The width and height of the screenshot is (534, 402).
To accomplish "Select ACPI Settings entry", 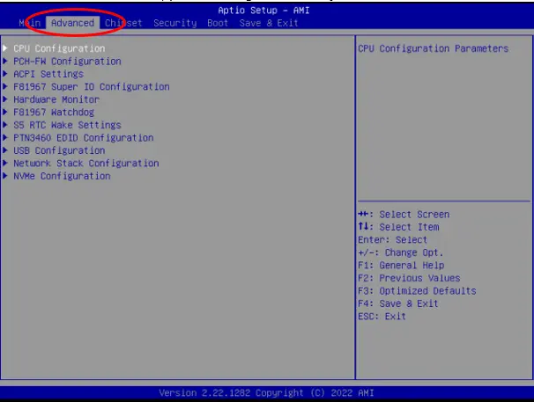I will (48, 74).
